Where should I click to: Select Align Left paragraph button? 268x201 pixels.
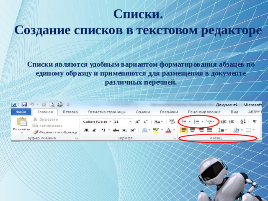click(x=184, y=130)
